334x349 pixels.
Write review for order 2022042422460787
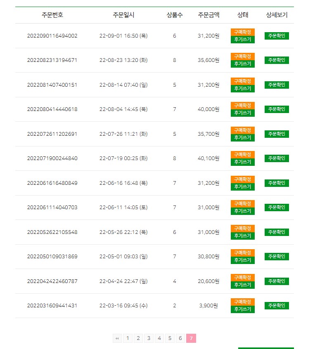coord(243,285)
